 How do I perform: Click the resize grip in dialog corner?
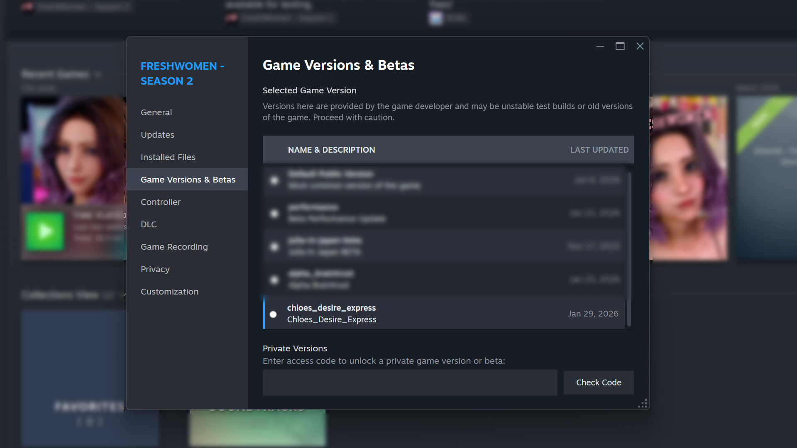pos(643,404)
